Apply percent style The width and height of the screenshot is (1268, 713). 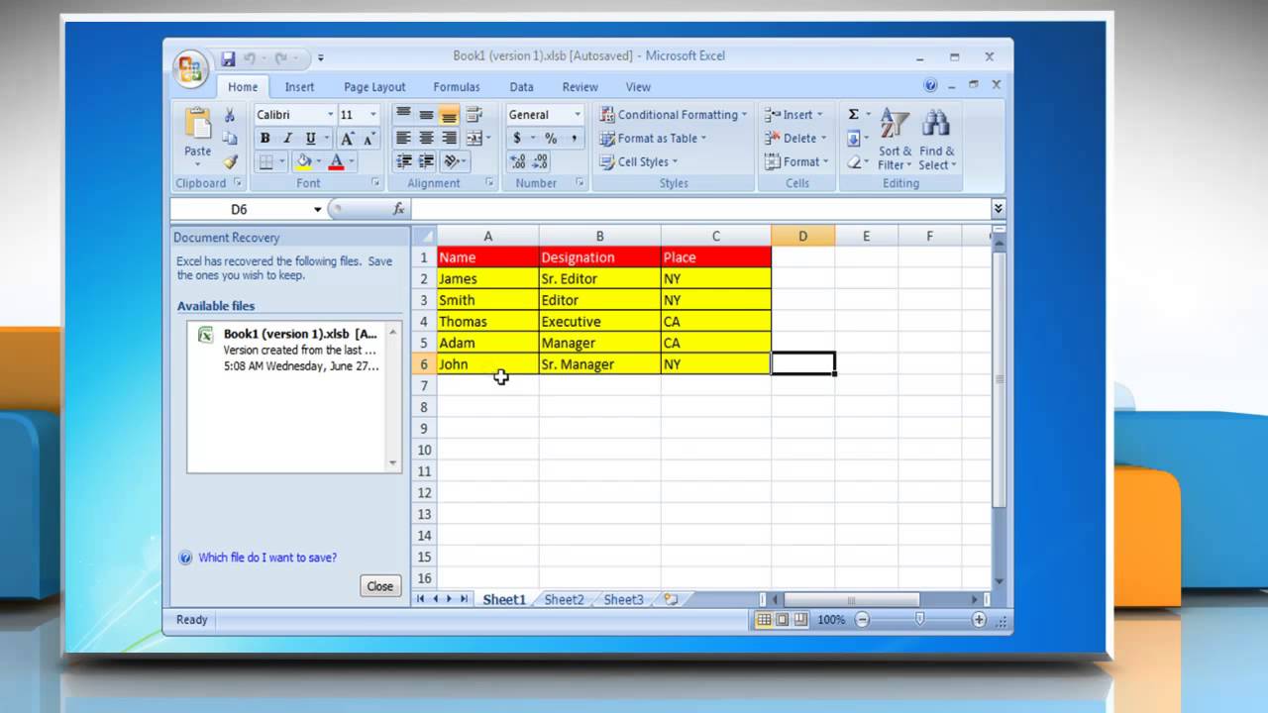coord(550,139)
